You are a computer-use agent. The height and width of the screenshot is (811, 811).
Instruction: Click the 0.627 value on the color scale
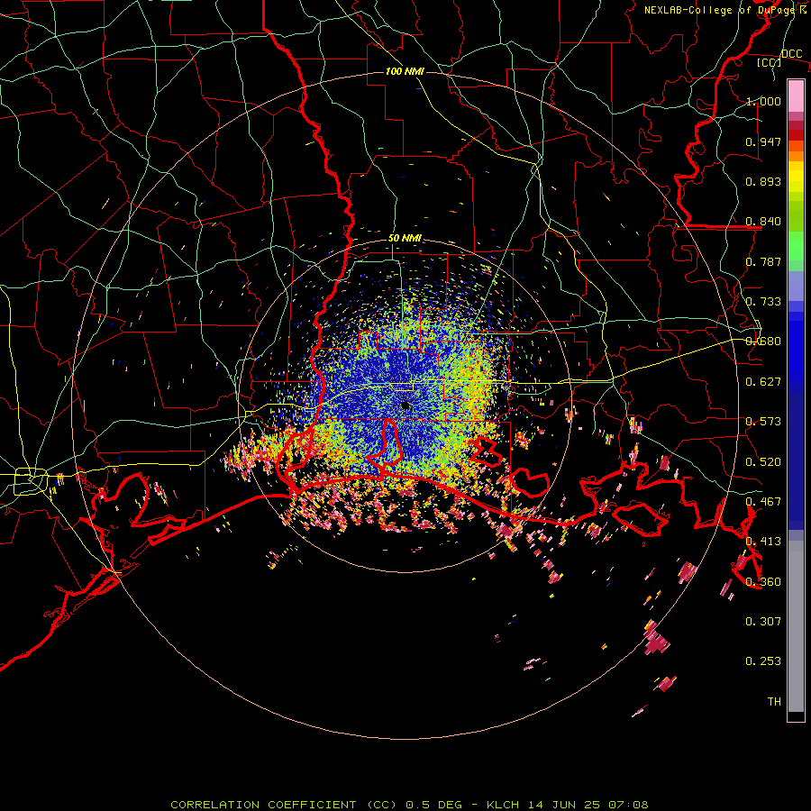pos(763,382)
